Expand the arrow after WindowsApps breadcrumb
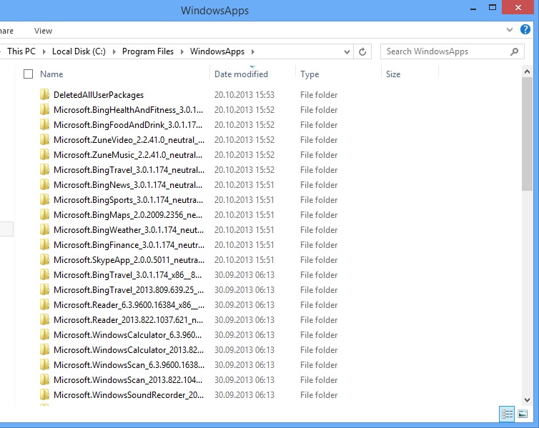The image size is (539, 428). tap(253, 51)
